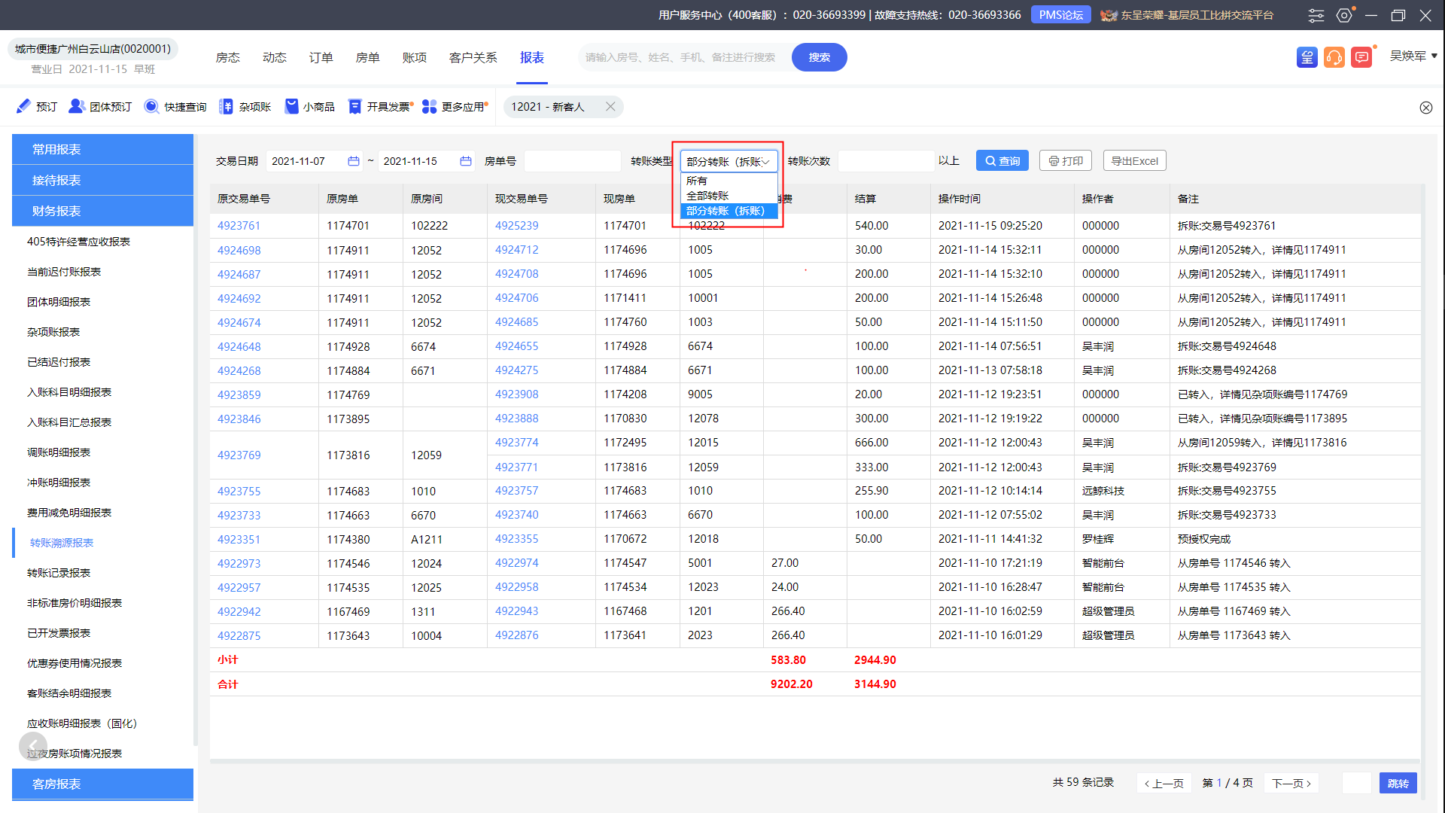This screenshot has width=1445, height=813.
Task: Switch to 订单 tab
Action: (x=321, y=57)
